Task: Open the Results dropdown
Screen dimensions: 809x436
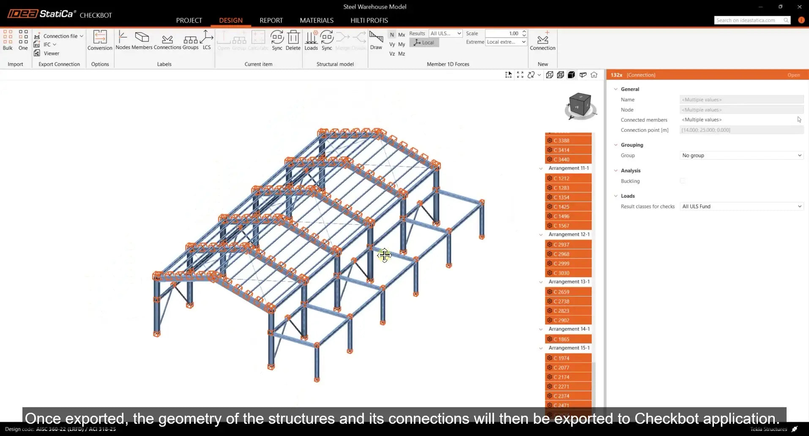Action: (x=445, y=33)
